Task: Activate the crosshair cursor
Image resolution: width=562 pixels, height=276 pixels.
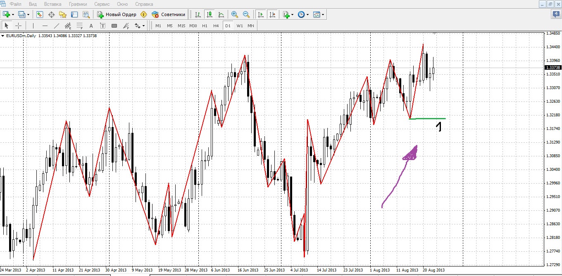Action: 18,26
